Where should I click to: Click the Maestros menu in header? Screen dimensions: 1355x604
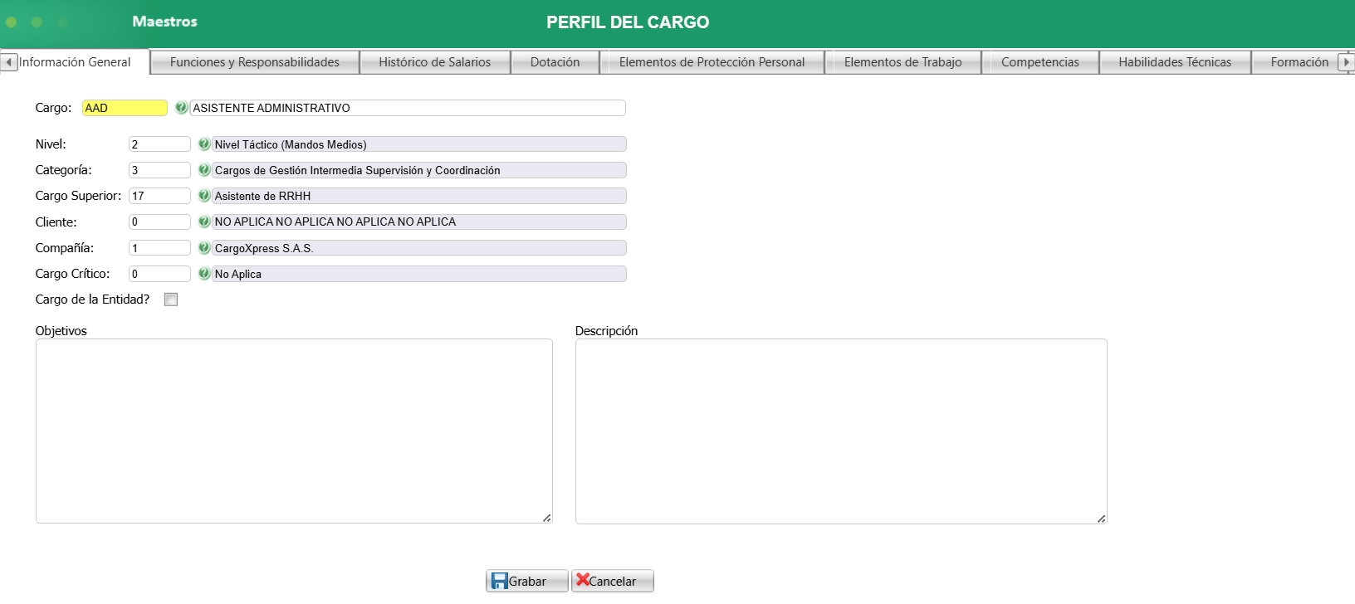165,22
